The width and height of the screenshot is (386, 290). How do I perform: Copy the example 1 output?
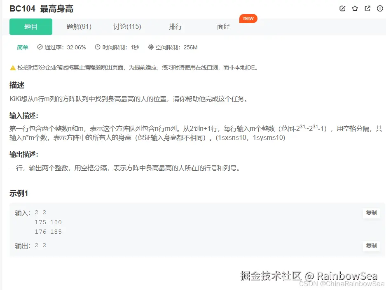371,246
